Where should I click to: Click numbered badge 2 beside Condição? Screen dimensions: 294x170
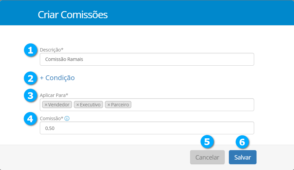[30, 78]
